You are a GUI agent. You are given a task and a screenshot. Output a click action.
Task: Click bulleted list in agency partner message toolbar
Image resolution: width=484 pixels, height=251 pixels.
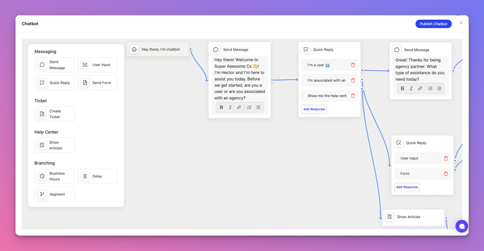[439, 89]
